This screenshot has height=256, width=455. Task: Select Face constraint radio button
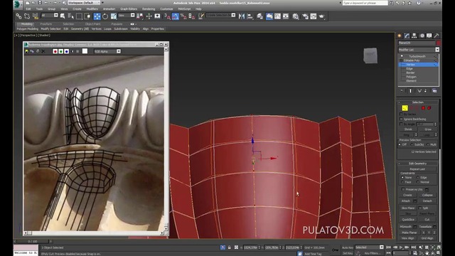[x=402, y=182]
